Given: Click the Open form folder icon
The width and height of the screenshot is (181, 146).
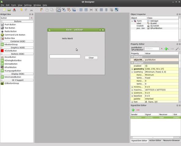Looking at the screenshot, I should pyautogui.click(x=9, y=10).
